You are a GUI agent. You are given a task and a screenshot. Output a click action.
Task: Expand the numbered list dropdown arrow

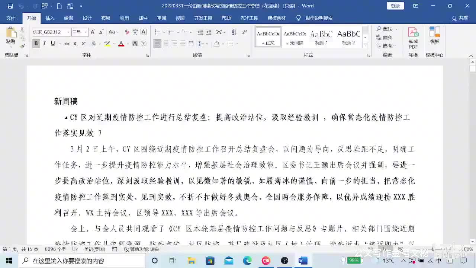pos(178,32)
